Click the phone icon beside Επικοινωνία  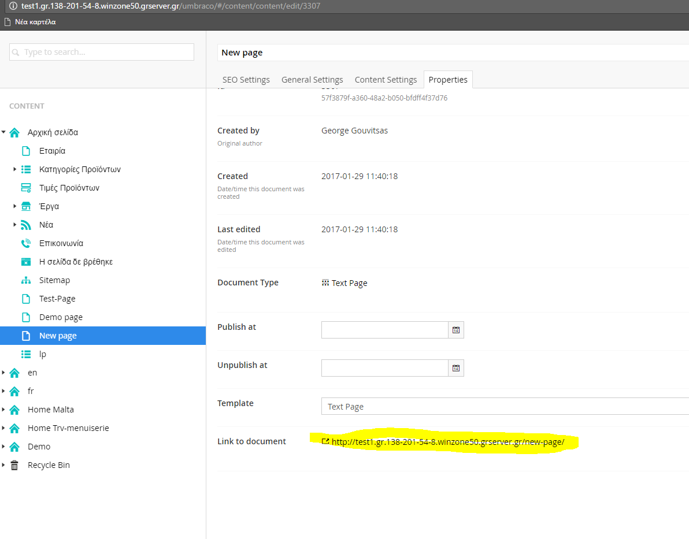tap(25, 243)
